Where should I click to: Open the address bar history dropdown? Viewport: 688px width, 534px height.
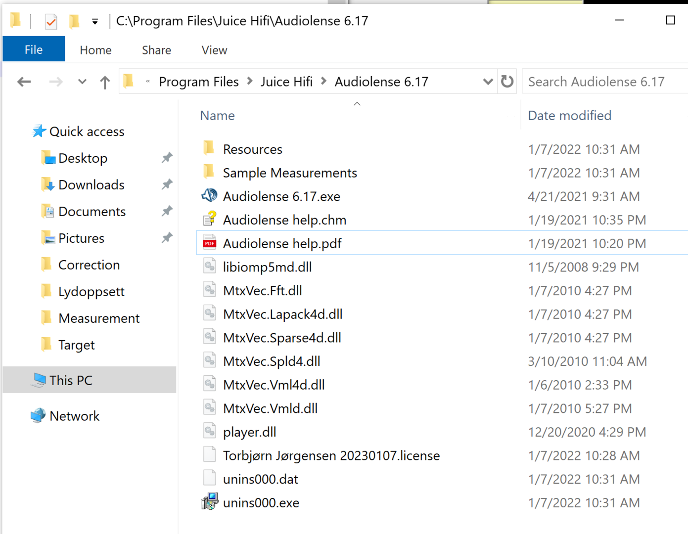click(x=488, y=82)
